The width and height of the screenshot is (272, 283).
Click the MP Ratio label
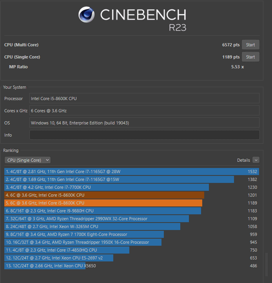click(x=18, y=67)
